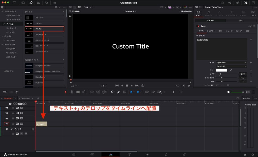Select the arrow selection mode tool
Image resolution: width=258 pixels, height=157 pixels.
[66, 92]
